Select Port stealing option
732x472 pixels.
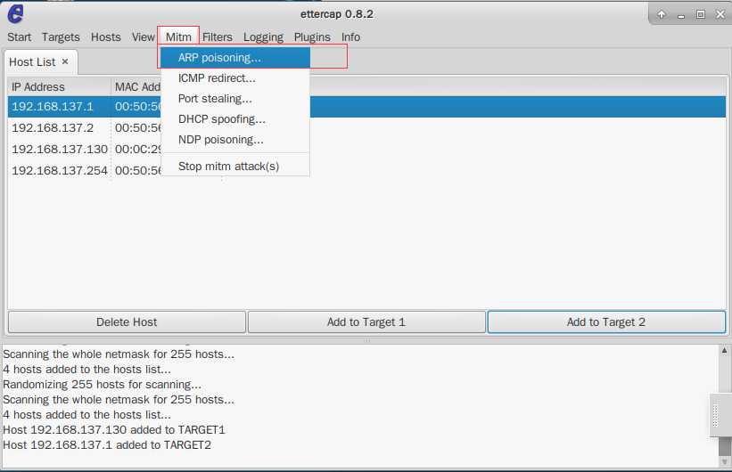(235, 99)
